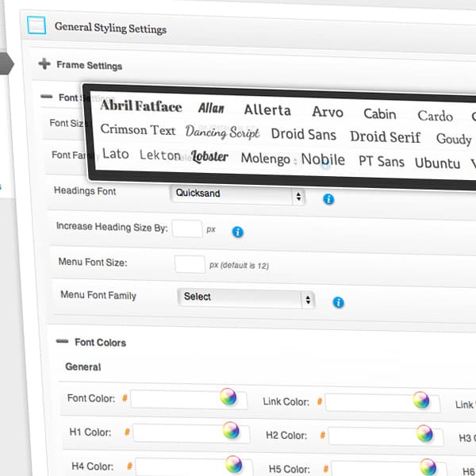Click the Cardo font sample
The width and height of the screenshot is (476, 476).
click(x=435, y=116)
